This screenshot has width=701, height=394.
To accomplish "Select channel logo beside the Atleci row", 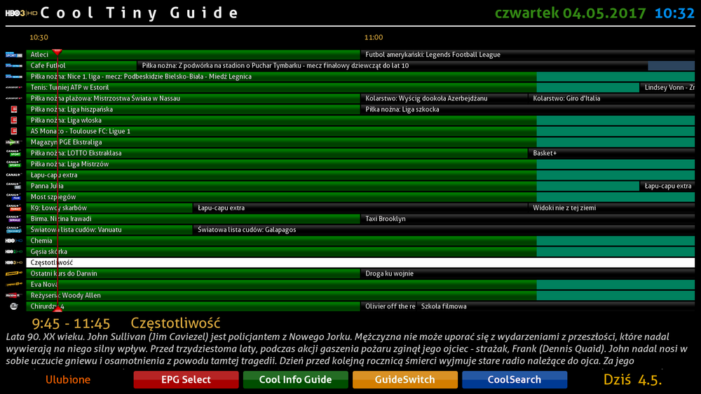I will 14,55.
